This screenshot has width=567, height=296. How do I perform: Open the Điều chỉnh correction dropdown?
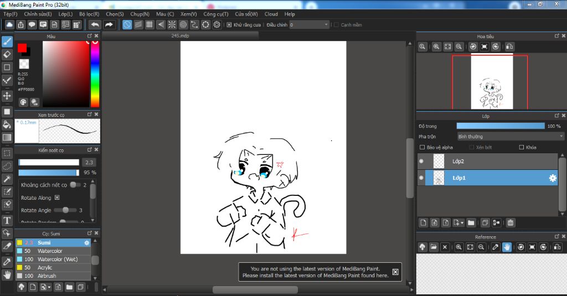tap(309, 24)
